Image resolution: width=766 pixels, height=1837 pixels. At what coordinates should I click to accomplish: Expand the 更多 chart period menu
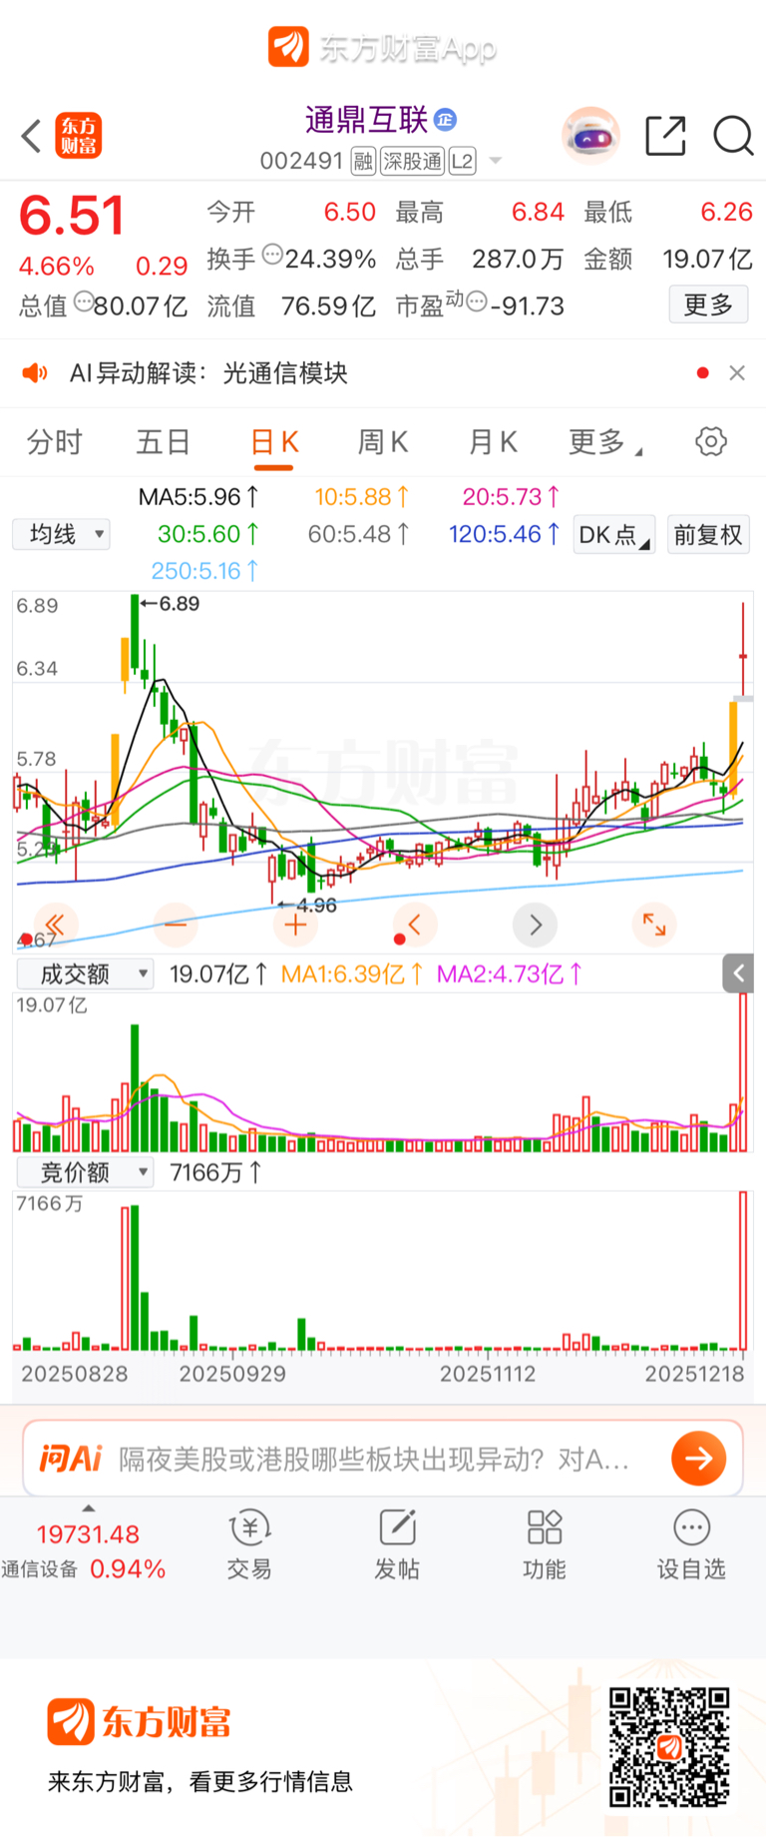coord(604,442)
